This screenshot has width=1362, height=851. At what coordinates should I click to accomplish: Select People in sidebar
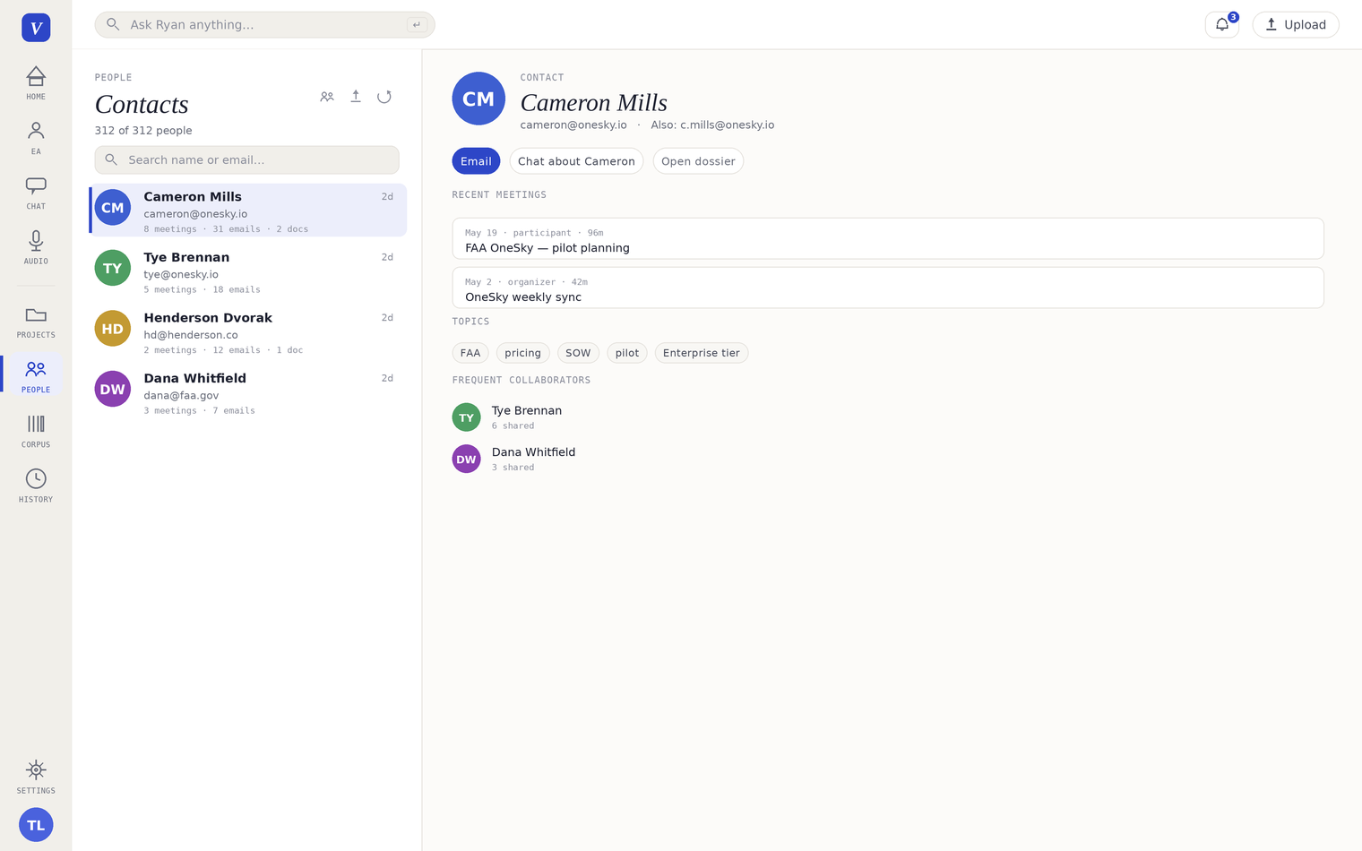pyautogui.click(x=36, y=376)
